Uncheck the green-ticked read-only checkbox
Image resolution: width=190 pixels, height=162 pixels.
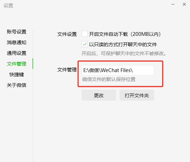click(x=85, y=44)
